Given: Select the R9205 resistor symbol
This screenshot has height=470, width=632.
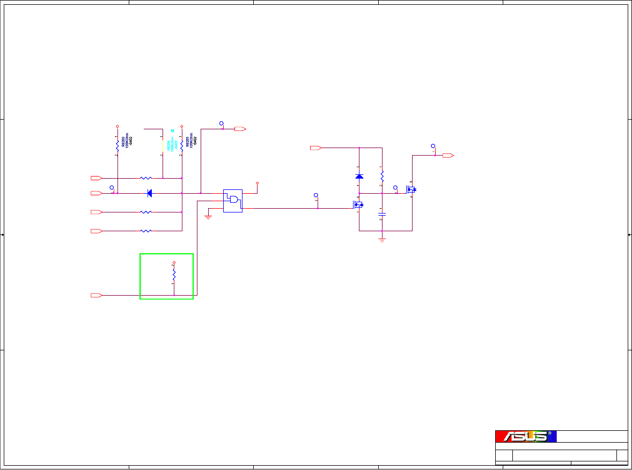Looking at the screenshot, I should (182, 146).
